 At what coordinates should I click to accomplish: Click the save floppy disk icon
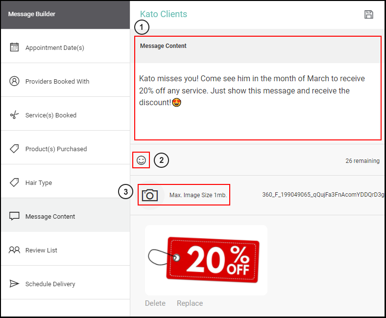click(368, 15)
